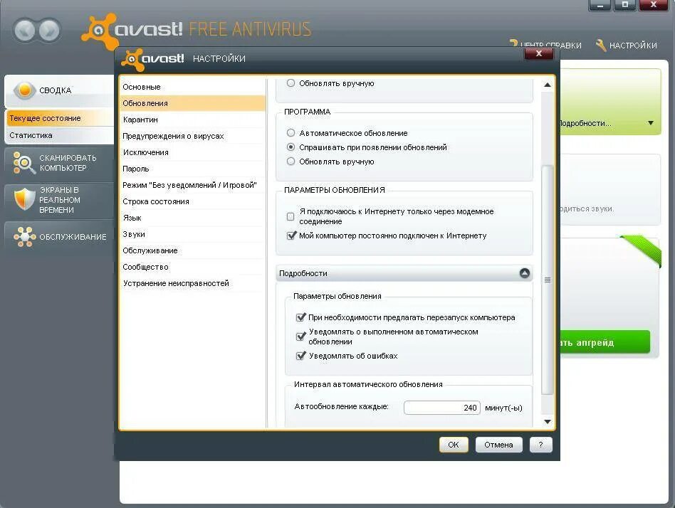Collapse the Подробности section arrow
The height and width of the screenshot is (508, 675).
point(524,273)
